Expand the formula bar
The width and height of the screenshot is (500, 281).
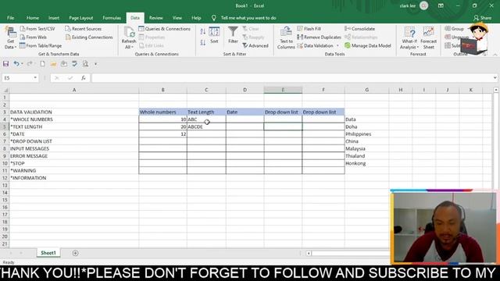495,78
